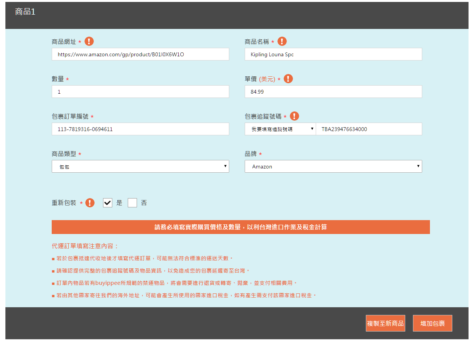Click the info icon next to 商品網址
This screenshot has height=340, width=472.
89,41
